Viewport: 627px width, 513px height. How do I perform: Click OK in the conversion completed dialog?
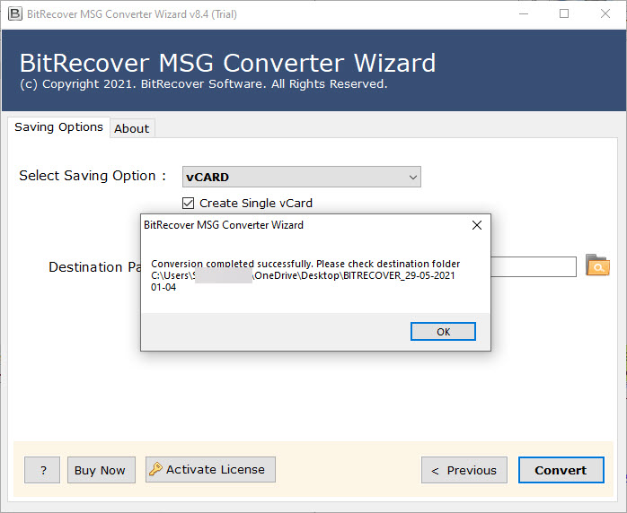[x=443, y=331]
